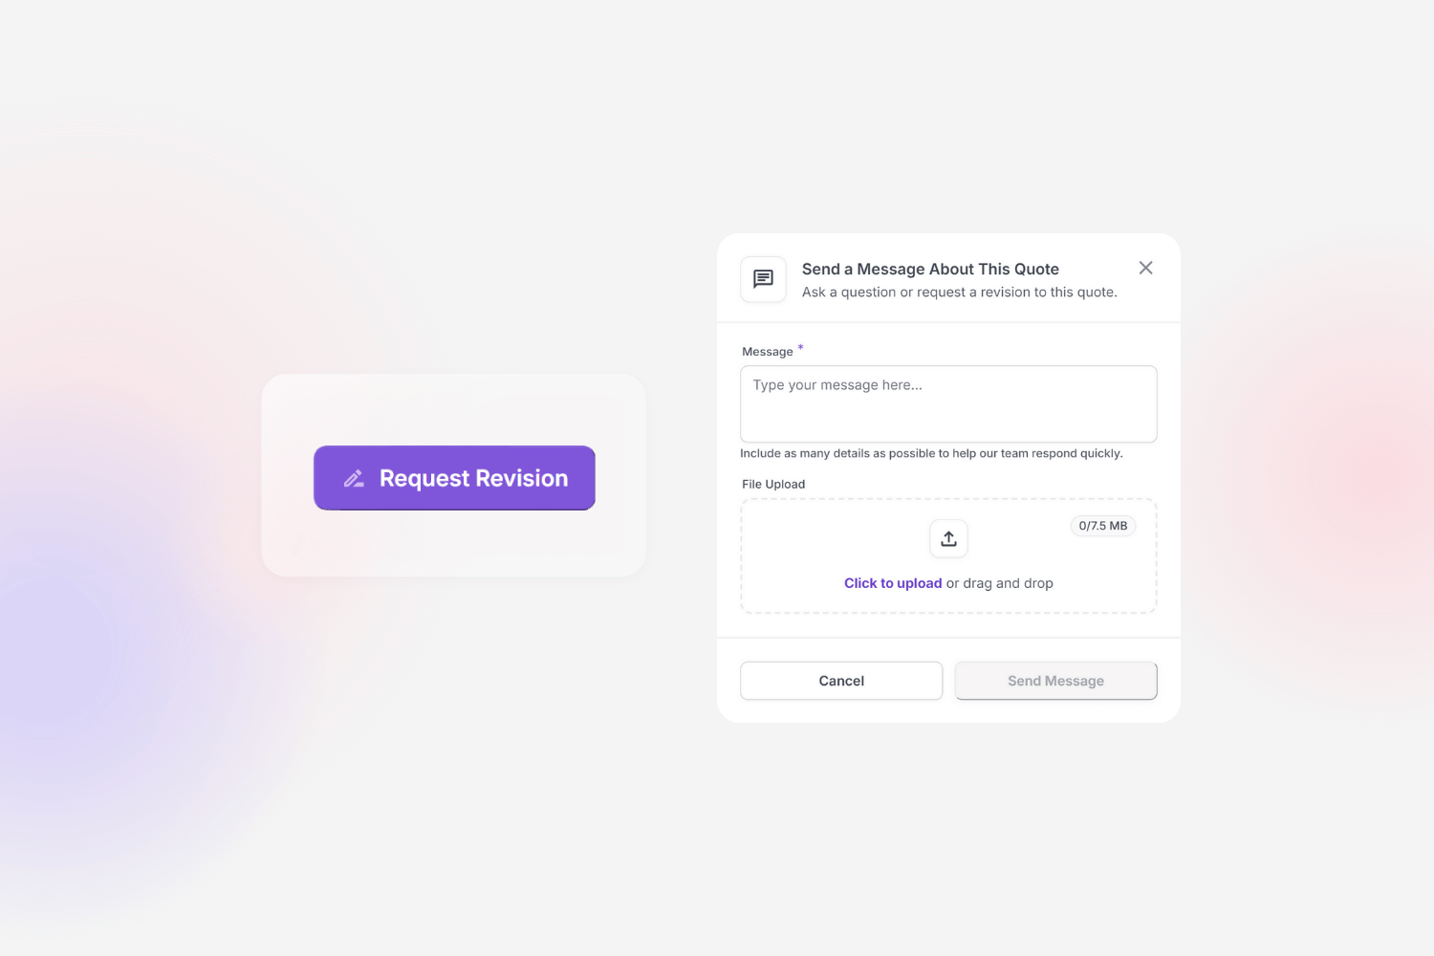Screen dimensions: 1434x956
Task: Click the 0/7.5 MB size badge
Action: pyautogui.click(x=1102, y=526)
